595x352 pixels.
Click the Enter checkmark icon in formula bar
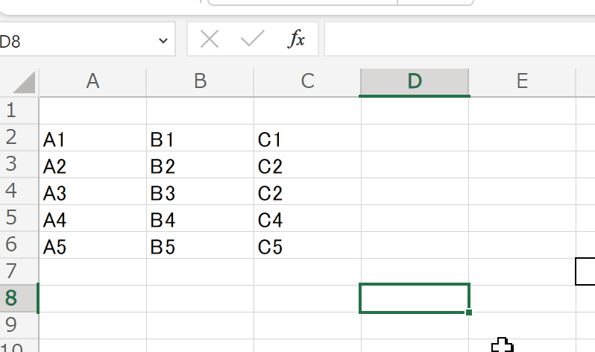[x=253, y=40]
